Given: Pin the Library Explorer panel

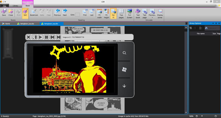Looking at the screenshot, I should [216, 23].
